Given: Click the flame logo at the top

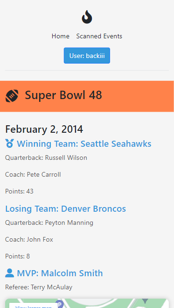Looking at the screenshot, I should coord(87,17).
